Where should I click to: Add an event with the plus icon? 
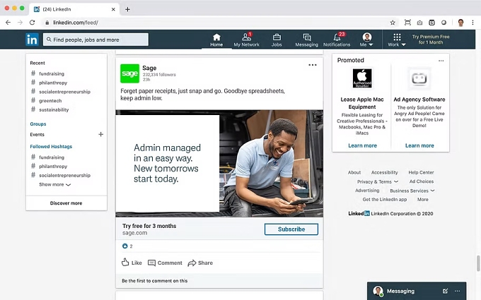(100, 134)
